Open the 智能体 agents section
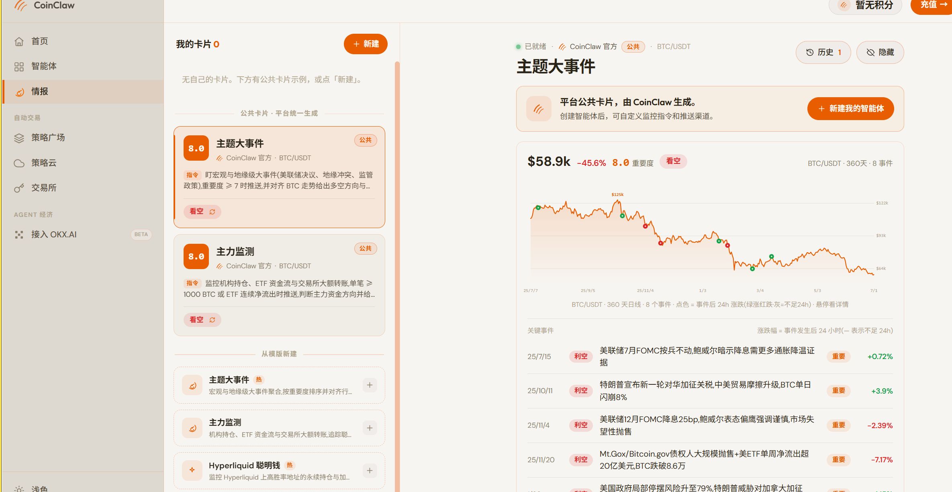 pyautogui.click(x=83, y=66)
